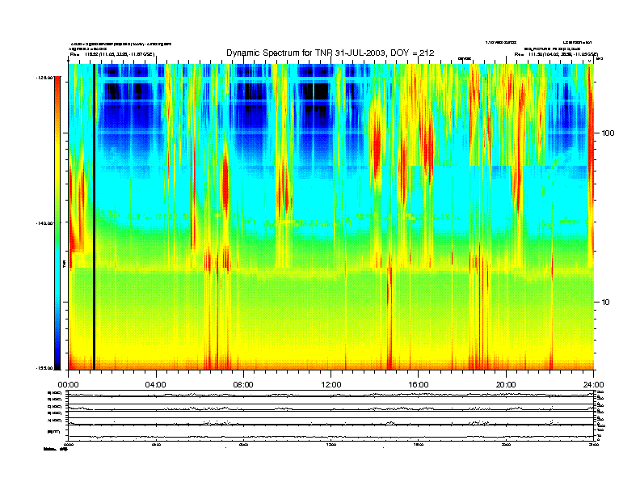640x495 pixels.
Task: Click the black vertical data-gap line in the spectrum
Action: point(94,217)
